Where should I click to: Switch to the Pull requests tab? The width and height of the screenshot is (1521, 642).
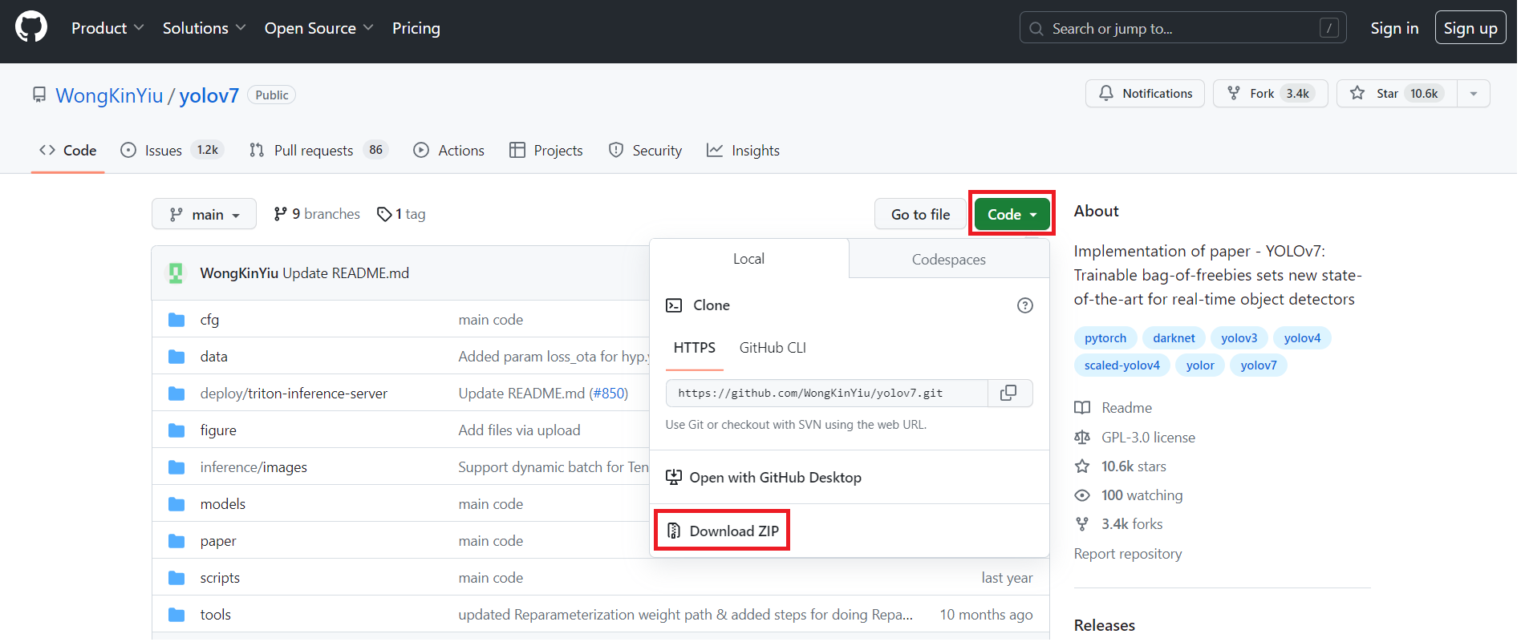tap(318, 151)
